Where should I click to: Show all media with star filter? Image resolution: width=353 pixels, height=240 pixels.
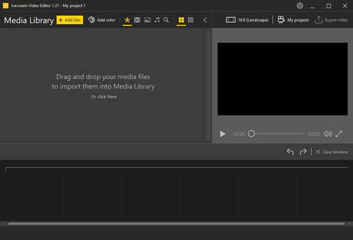tap(127, 20)
